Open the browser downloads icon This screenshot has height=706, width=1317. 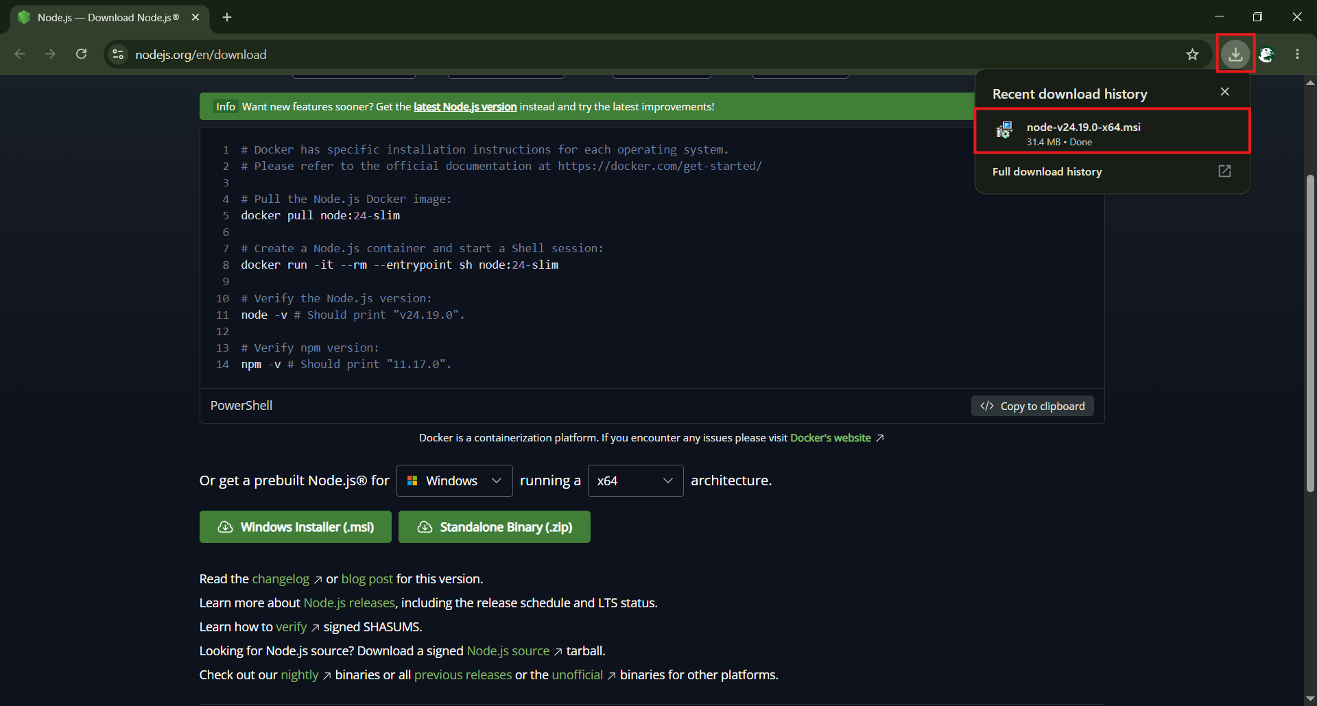[1235, 54]
